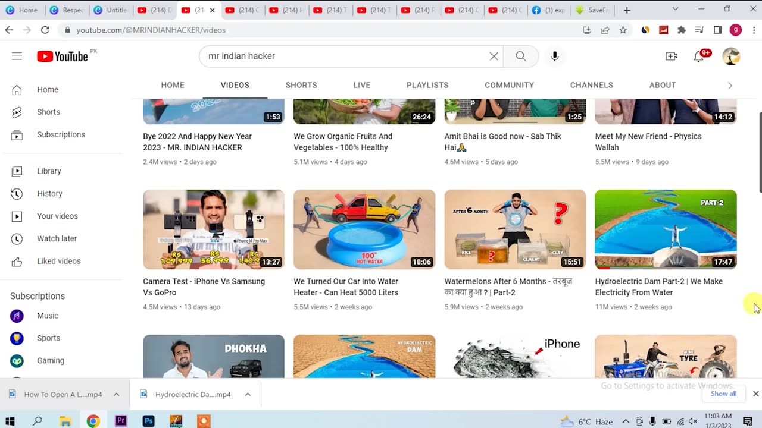Go back in browser history

point(9,30)
